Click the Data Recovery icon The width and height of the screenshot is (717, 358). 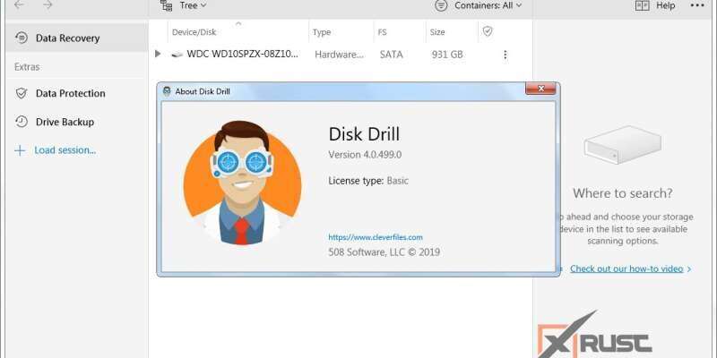click(21, 38)
